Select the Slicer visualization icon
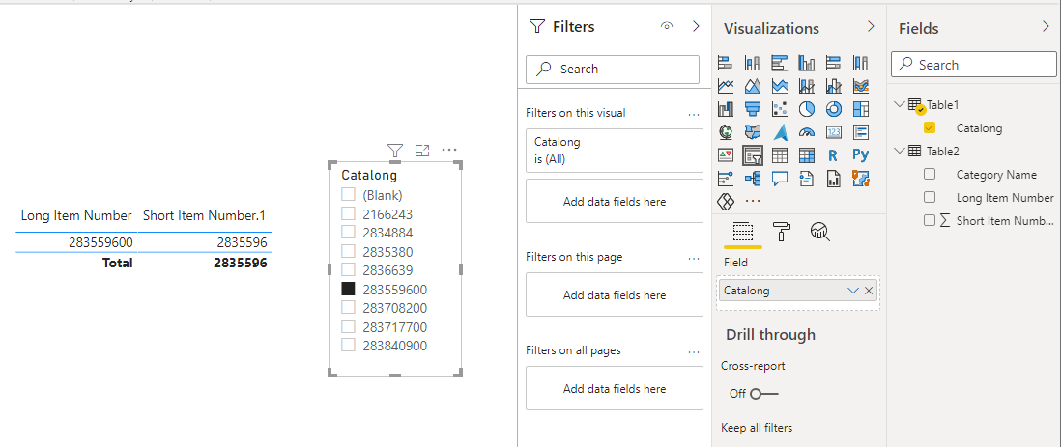 (753, 155)
